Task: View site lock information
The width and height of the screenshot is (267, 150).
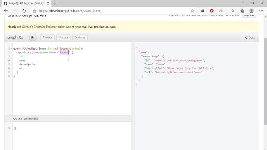Action: tap(35, 11)
